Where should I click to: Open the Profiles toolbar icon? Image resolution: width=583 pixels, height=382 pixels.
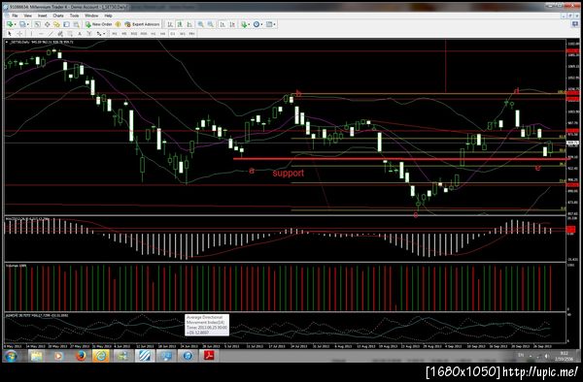point(22,24)
